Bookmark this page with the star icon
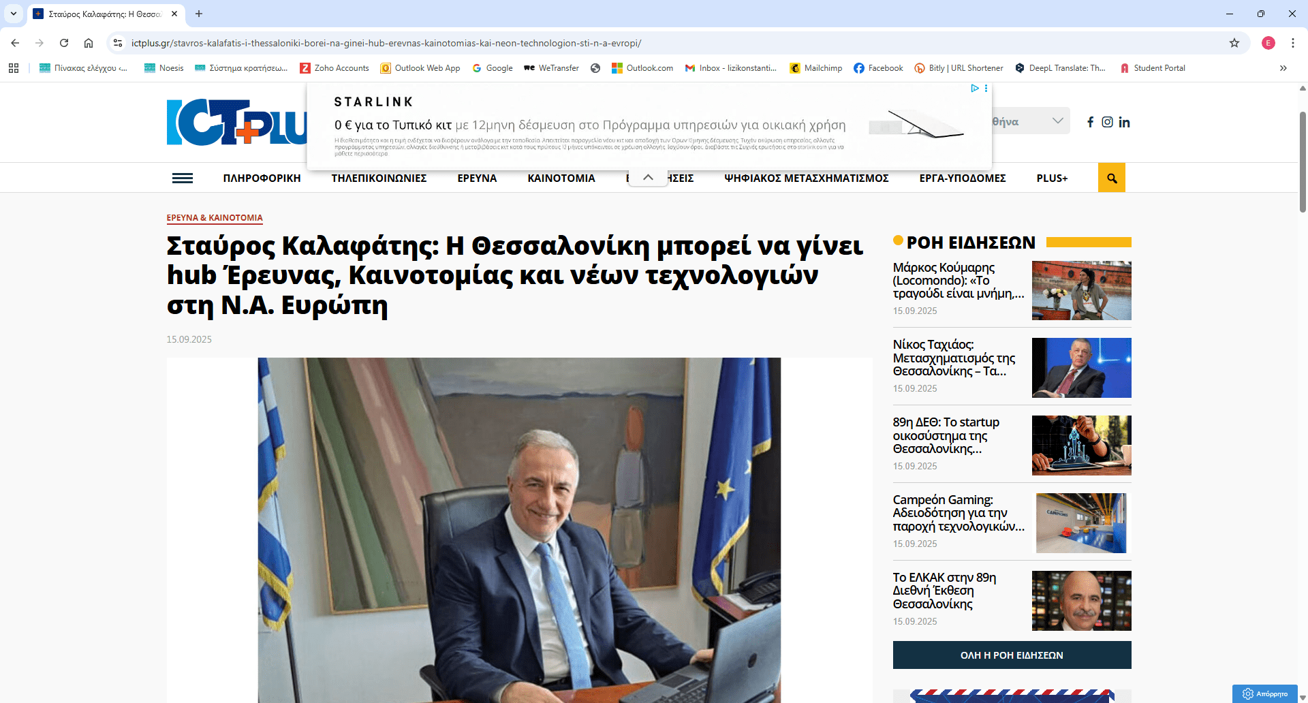The height and width of the screenshot is (703, 1308). click(x=1234, y=43)
